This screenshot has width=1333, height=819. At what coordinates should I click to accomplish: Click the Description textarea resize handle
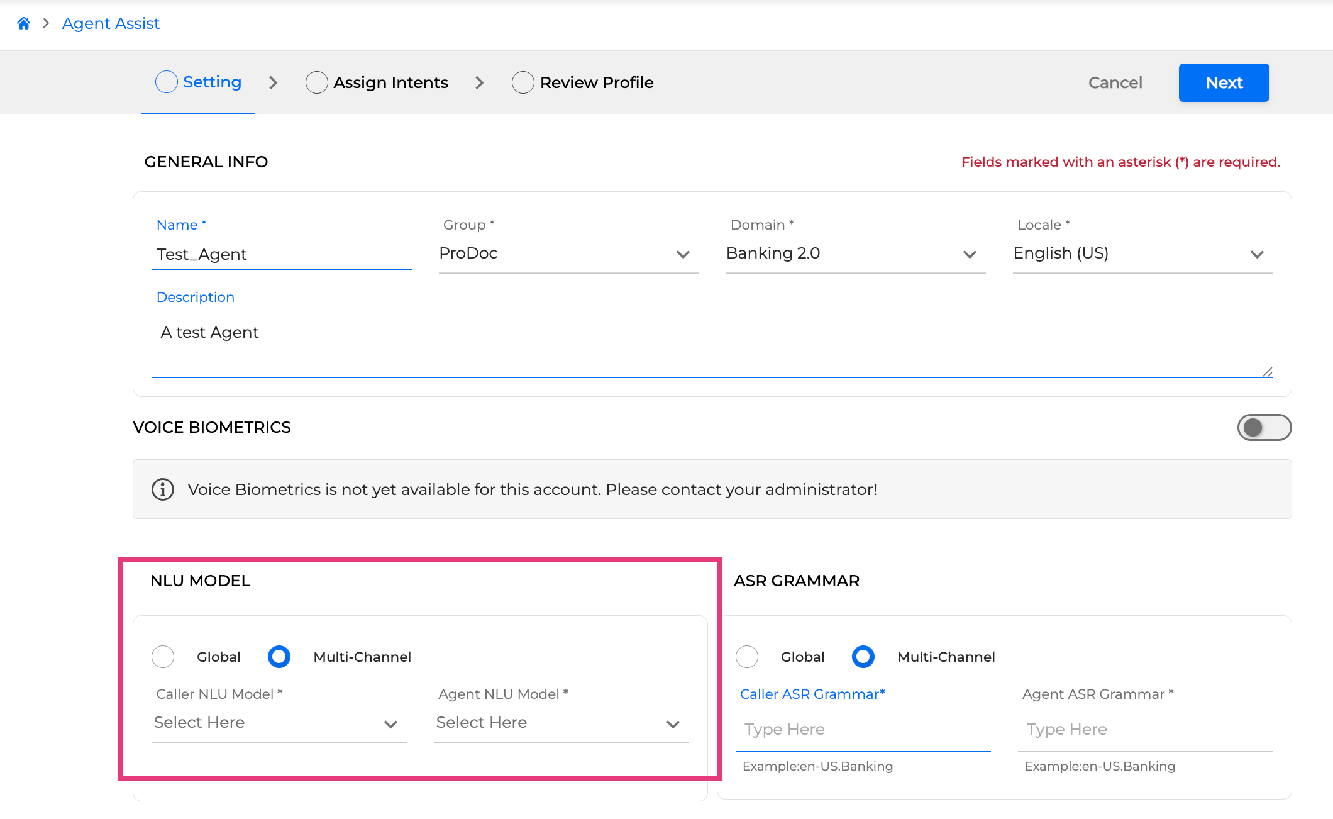(1268, 372)
